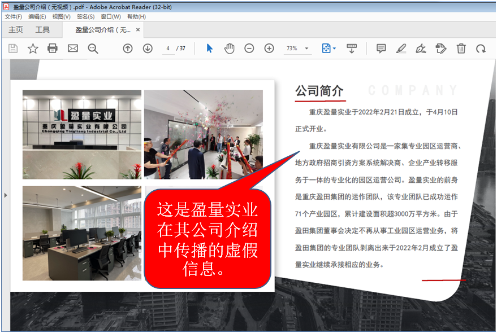Go to next page with down arrow

[148, 49]
